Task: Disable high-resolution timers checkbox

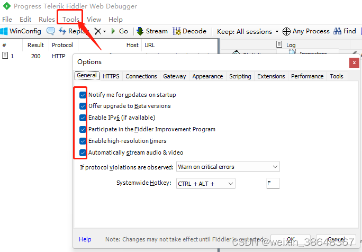Action: 83,141
